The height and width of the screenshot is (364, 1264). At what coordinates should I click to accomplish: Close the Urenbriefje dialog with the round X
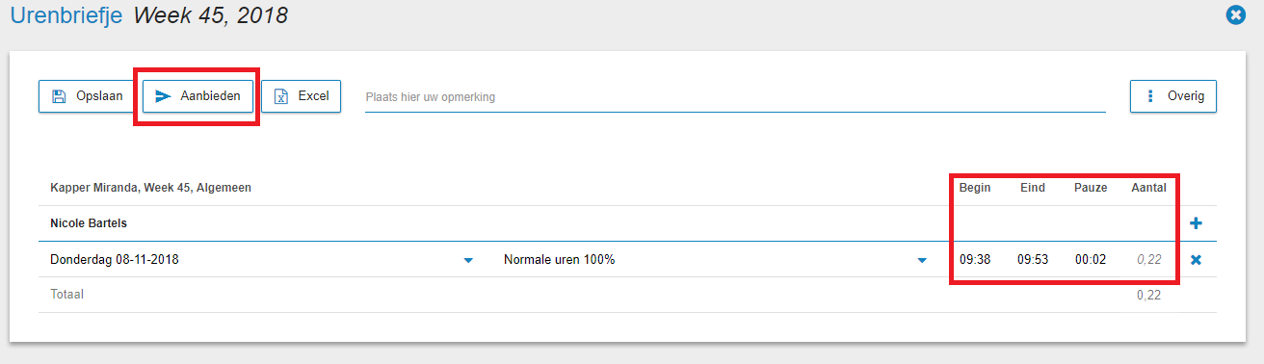pyautogui.click(x=1235, y=15)
